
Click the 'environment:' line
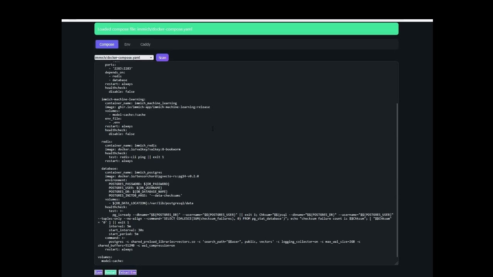coord(116,180)
